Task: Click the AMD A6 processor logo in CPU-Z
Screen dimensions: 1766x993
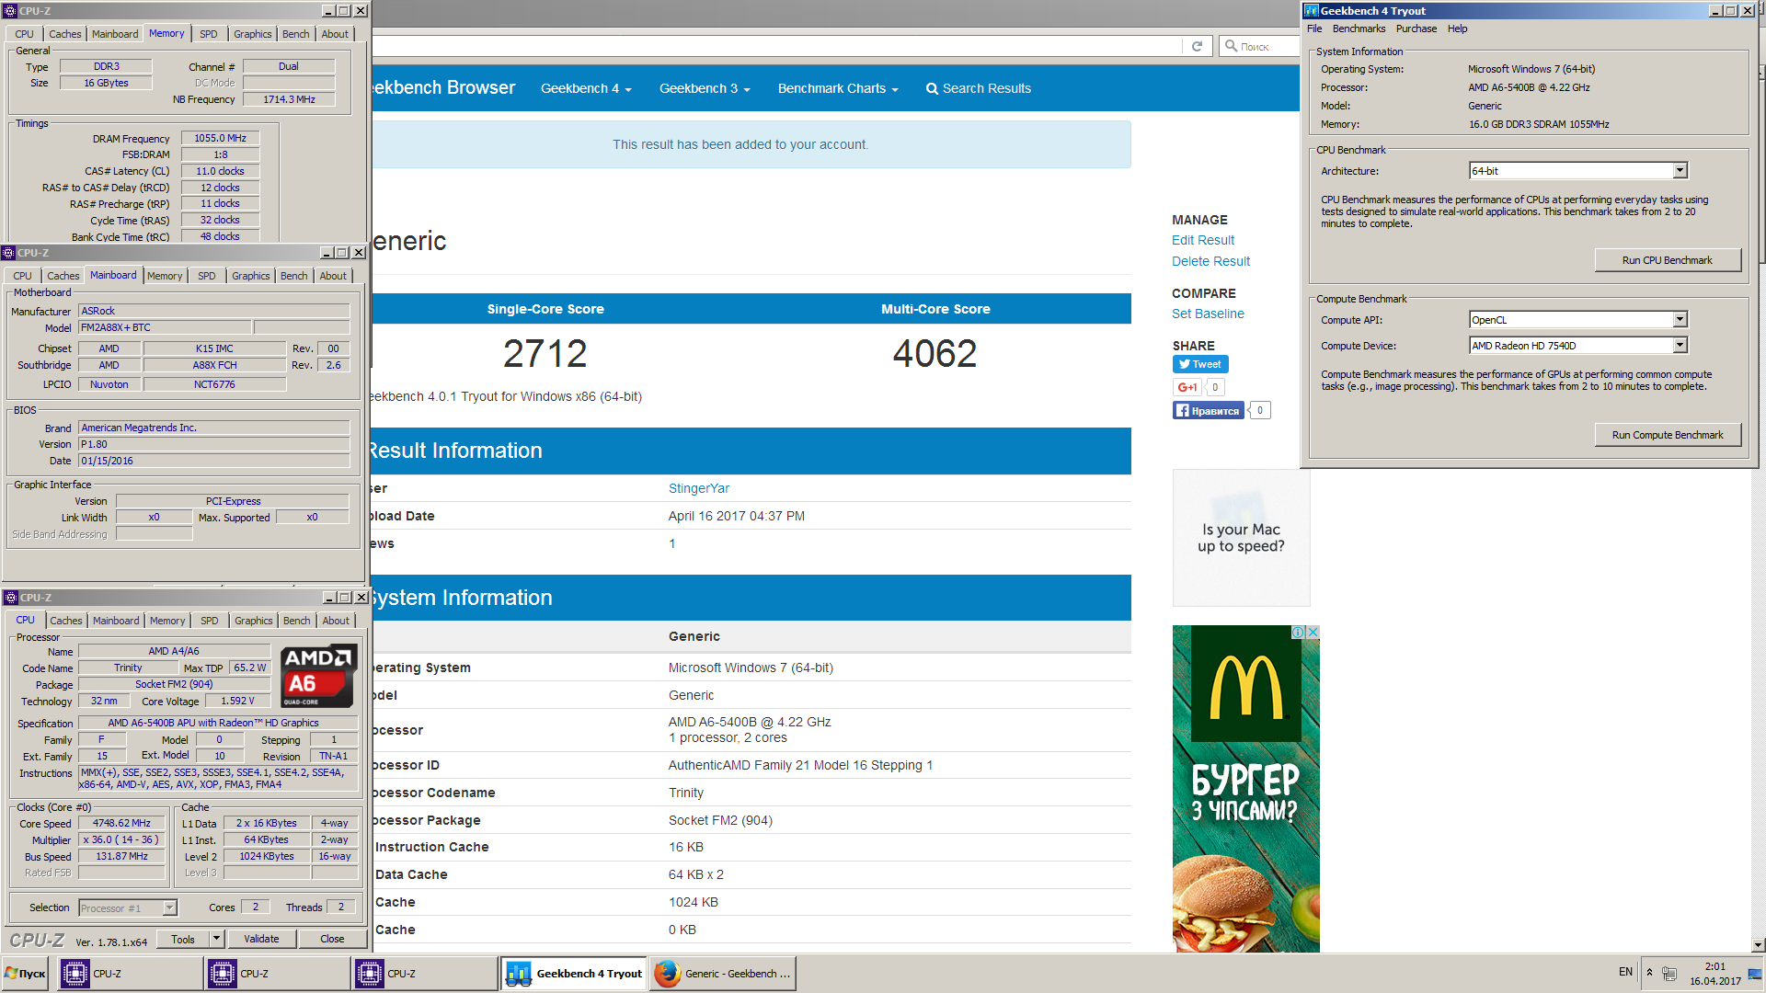Action: coord(318,676)
